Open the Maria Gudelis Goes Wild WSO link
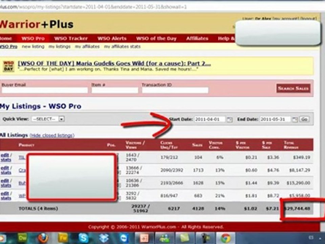 [x=114, y=63]
